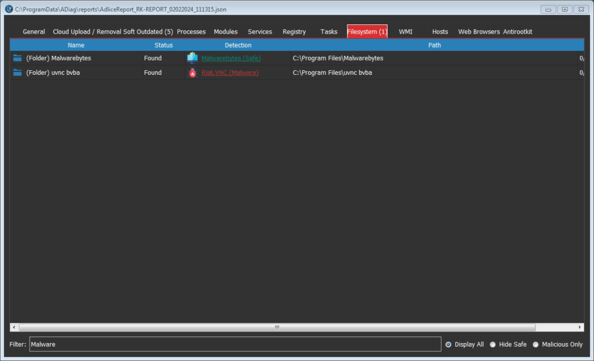
Task: Go to the Web Browsers tab
Action: pyautogui.click(x=479, y=32)
